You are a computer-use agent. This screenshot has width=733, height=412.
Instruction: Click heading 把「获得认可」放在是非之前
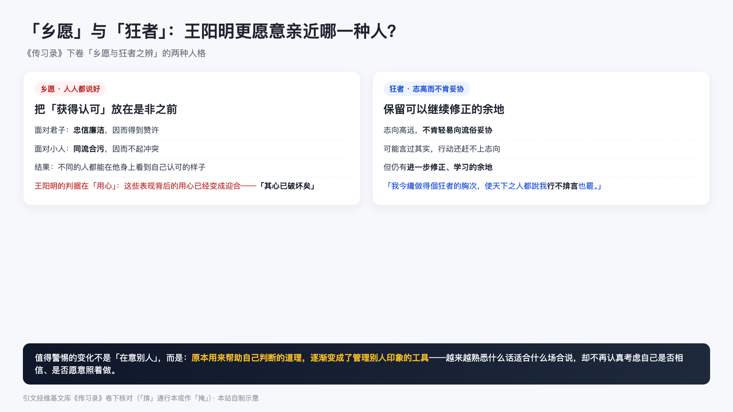(106, 109)
